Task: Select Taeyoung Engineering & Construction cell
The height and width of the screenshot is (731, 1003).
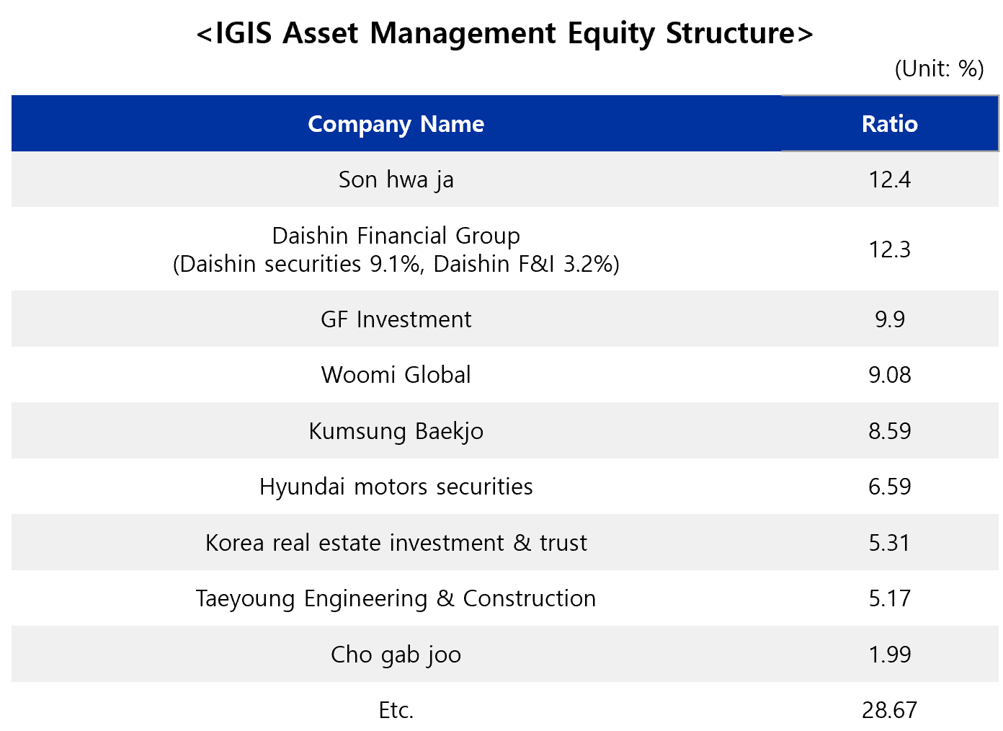Action: [396, 598]
